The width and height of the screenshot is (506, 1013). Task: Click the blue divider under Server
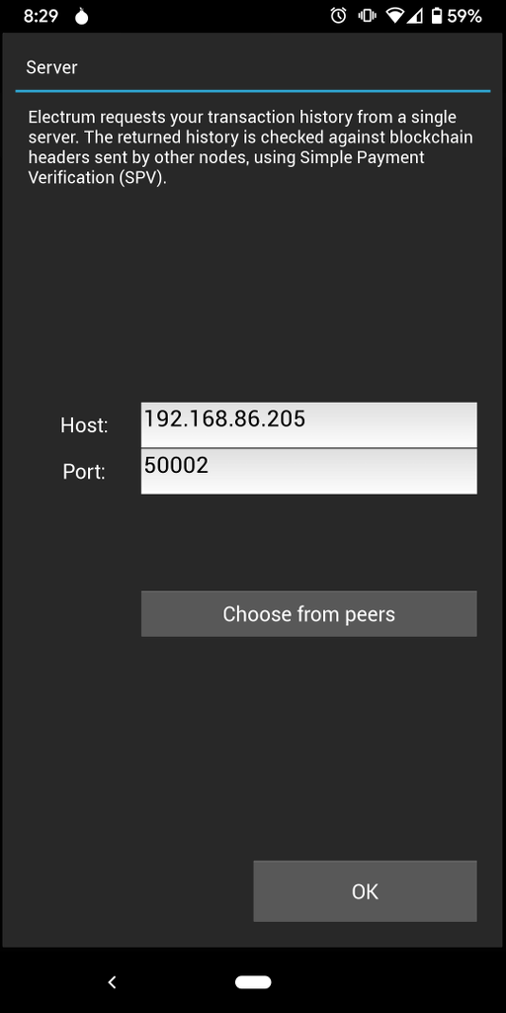[253, 91]
